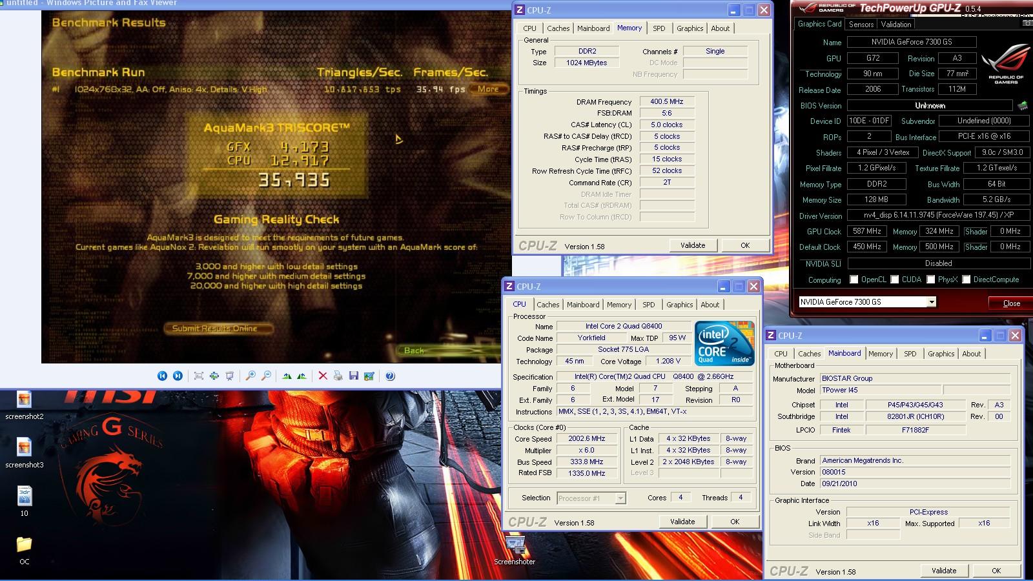Click the Zoom In magnifier icon
The width and height of the screenshot is (1033, 581).
click(x=251, y=376)
